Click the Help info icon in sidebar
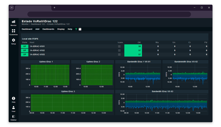 [x=14, y=99]
